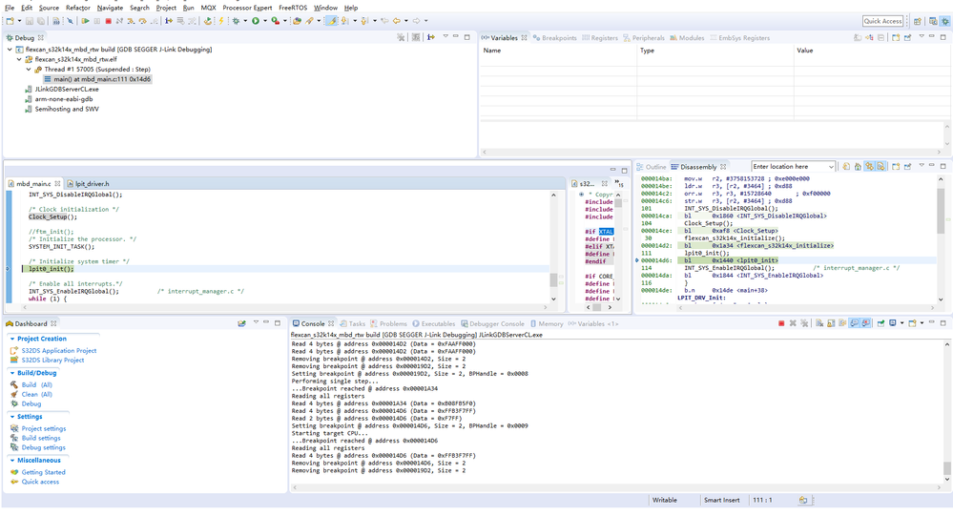Screen dimensions: 953x516
Task: Open the Run menu
Action: pyautogui.click(x=189, y=8)
